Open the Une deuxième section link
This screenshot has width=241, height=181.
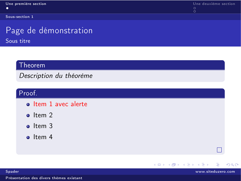[x=214, y=4]
